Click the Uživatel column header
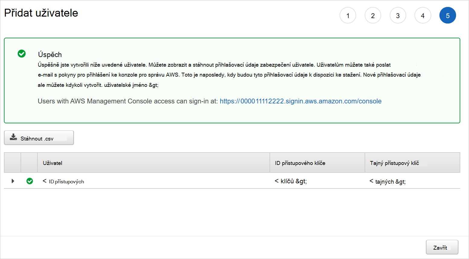 tap(154, 163)
